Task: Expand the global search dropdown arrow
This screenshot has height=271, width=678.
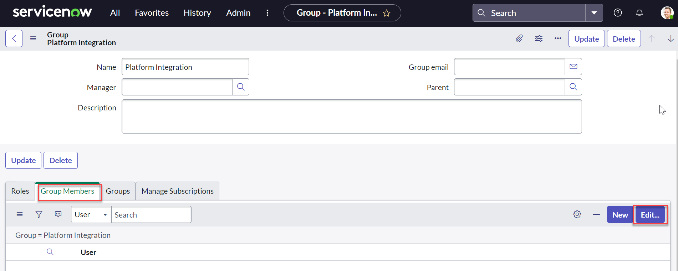Action: tap(594, 13)
